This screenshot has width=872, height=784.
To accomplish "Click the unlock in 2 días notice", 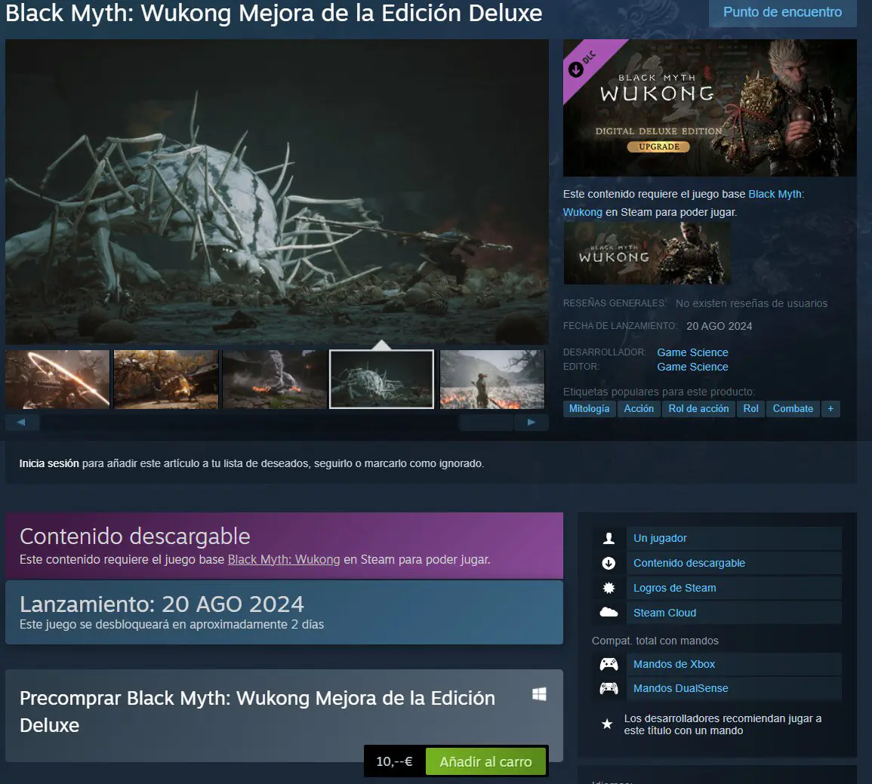I will tap(172, 625).
